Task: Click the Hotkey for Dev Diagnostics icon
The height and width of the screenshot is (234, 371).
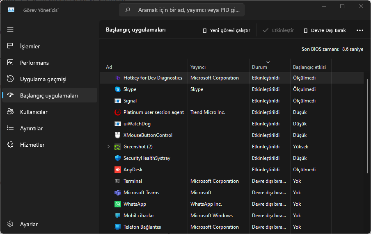Action: [118, 78]
